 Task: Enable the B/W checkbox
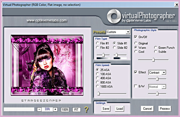pos(135,86)
